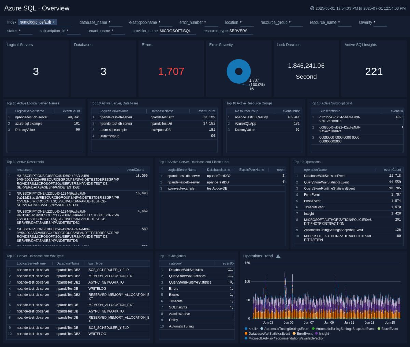Image resolution: width=410 pixels, height=347 pixels.
Task: Click the Operations Trend warning icon
Action: click(278, 256)
